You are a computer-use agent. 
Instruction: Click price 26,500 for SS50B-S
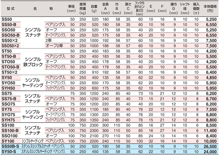pos(210,147)
